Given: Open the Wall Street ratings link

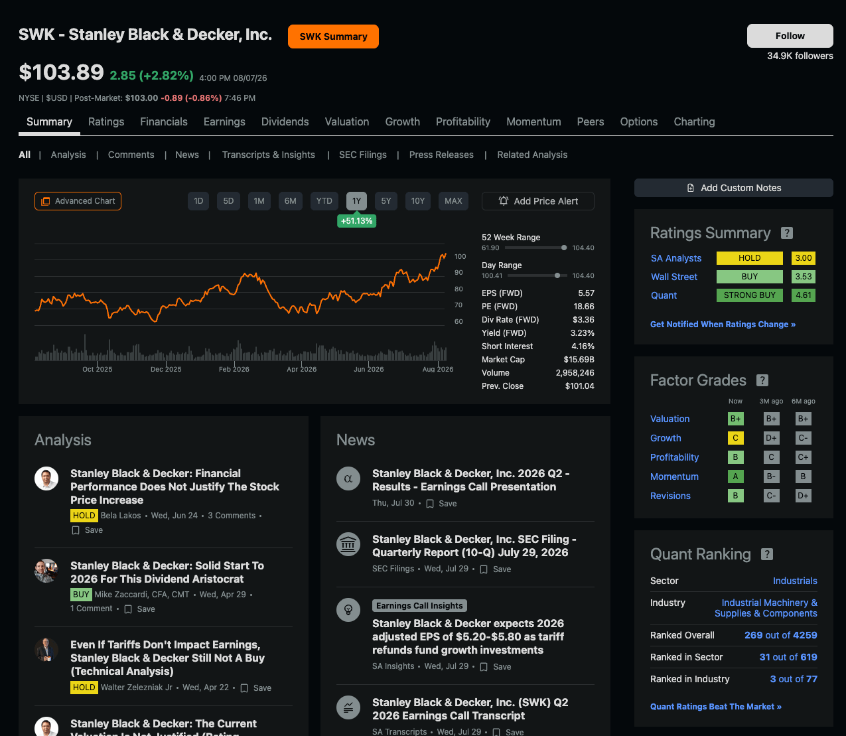Looking at the screenshot, I should 674,277.
